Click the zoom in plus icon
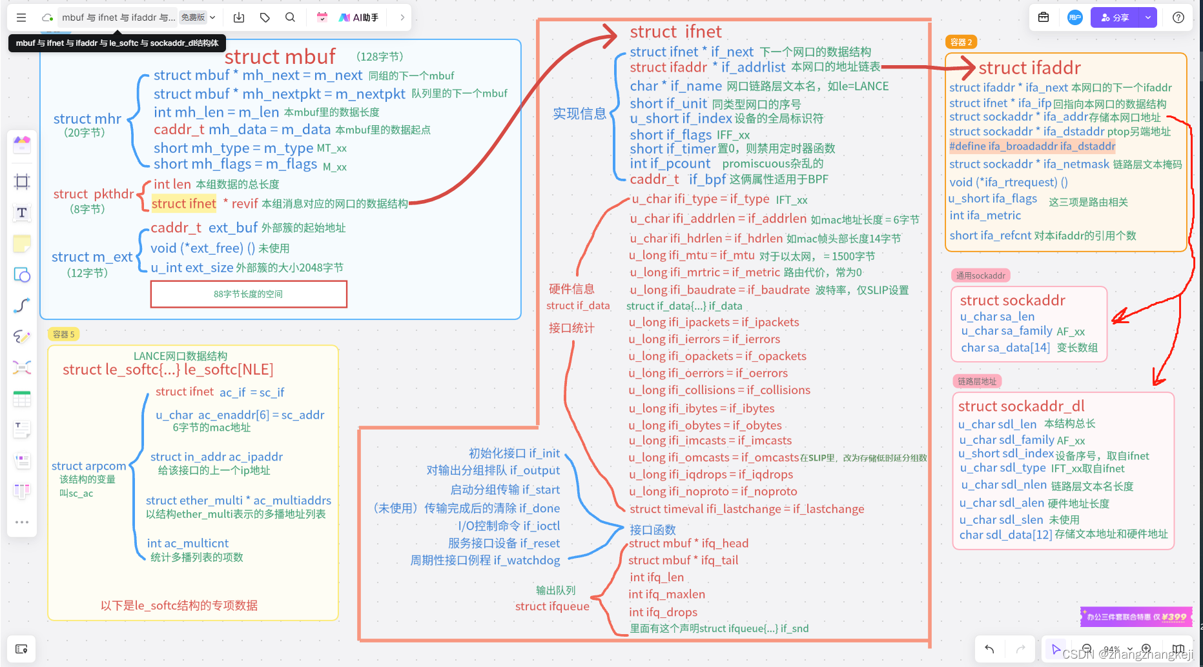Viewport: 1203px width, 667px height. point(1147,649)
